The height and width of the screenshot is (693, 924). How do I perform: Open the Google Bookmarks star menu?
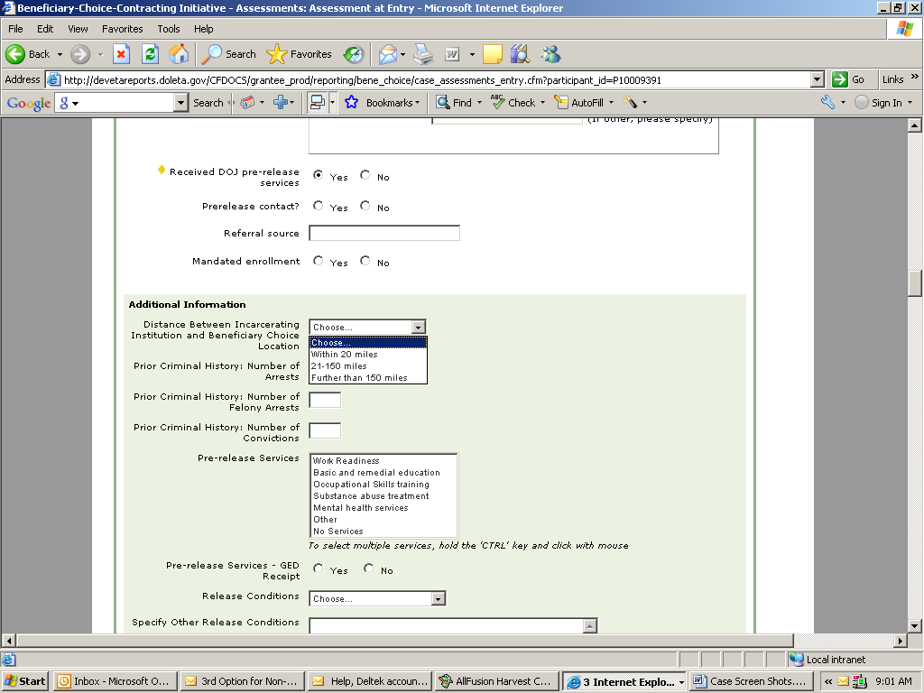382,103
